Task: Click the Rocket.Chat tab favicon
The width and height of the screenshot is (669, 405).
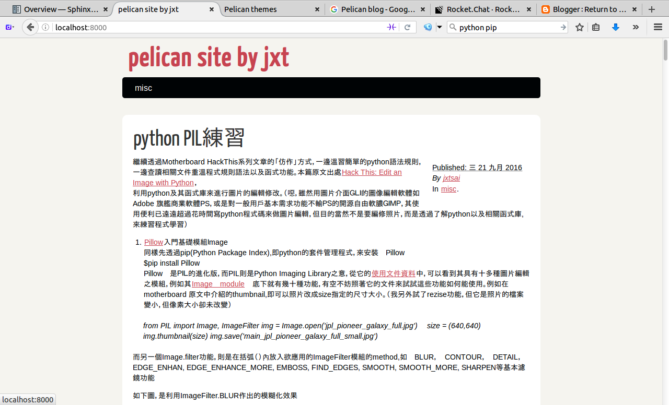Action: coord(439,9)
